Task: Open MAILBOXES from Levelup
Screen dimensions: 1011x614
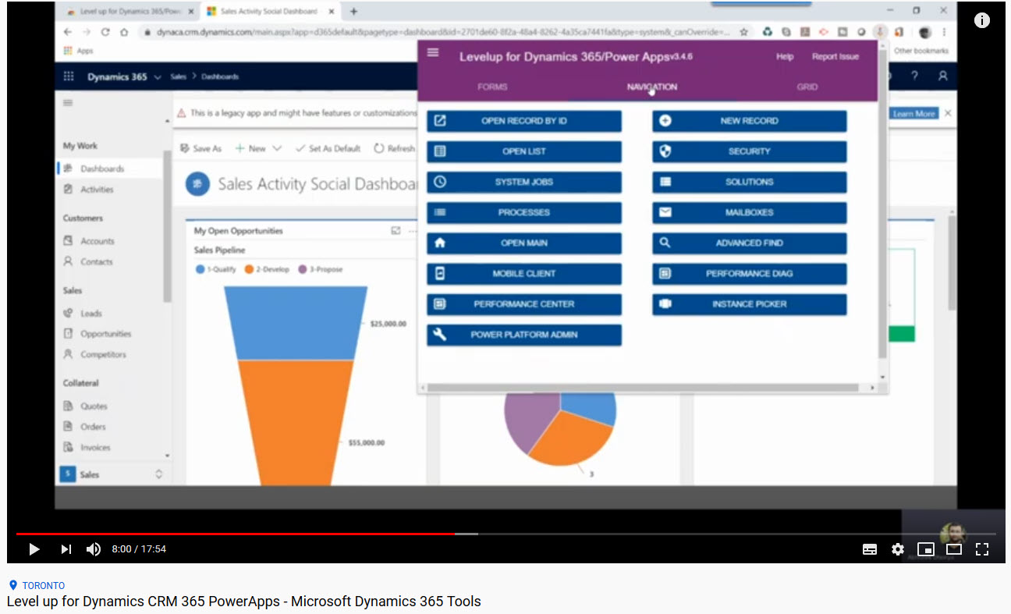Action: (750, 212)
